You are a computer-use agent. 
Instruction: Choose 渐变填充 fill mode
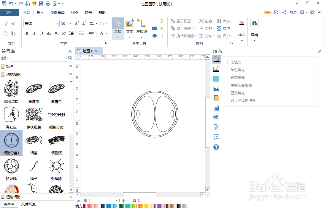[227, 77]
